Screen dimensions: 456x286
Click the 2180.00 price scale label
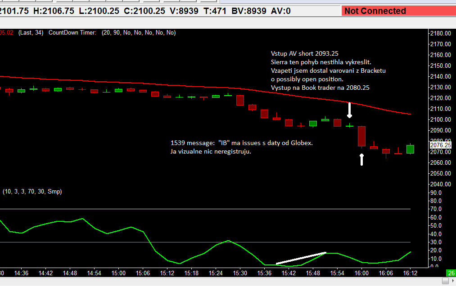click(441, 33)
